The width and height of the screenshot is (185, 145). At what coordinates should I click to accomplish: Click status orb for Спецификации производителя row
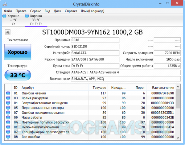coord(8,132)
